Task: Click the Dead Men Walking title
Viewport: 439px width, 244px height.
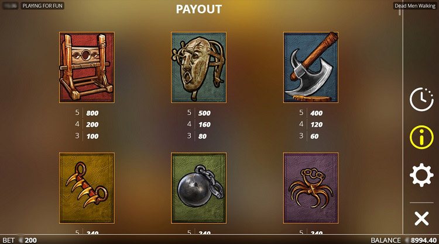Action: tap(414, 6)
